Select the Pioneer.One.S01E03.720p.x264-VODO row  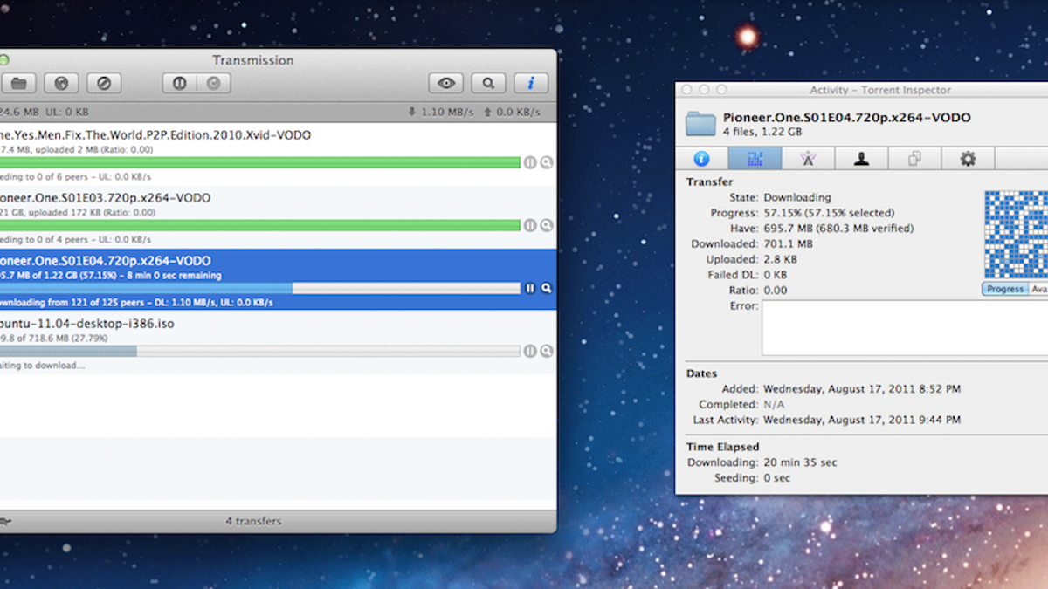pos(278,217)
